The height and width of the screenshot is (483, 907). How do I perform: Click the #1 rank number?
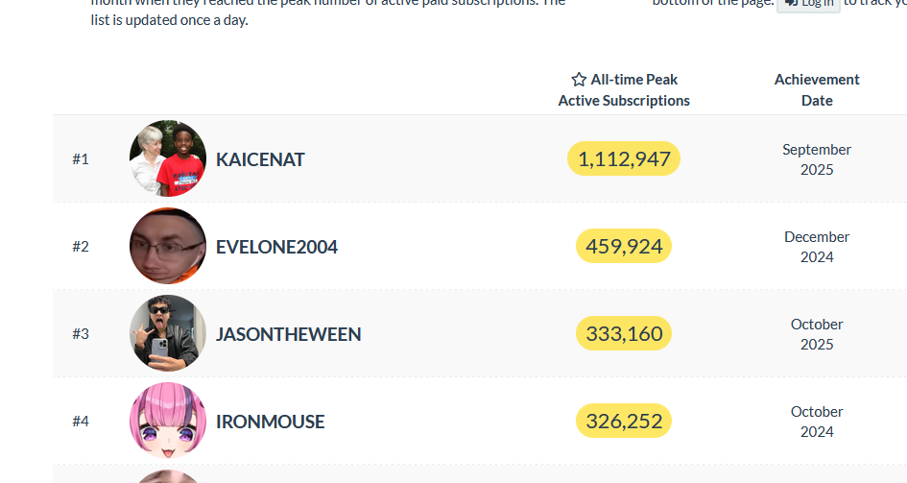[81, 159]
